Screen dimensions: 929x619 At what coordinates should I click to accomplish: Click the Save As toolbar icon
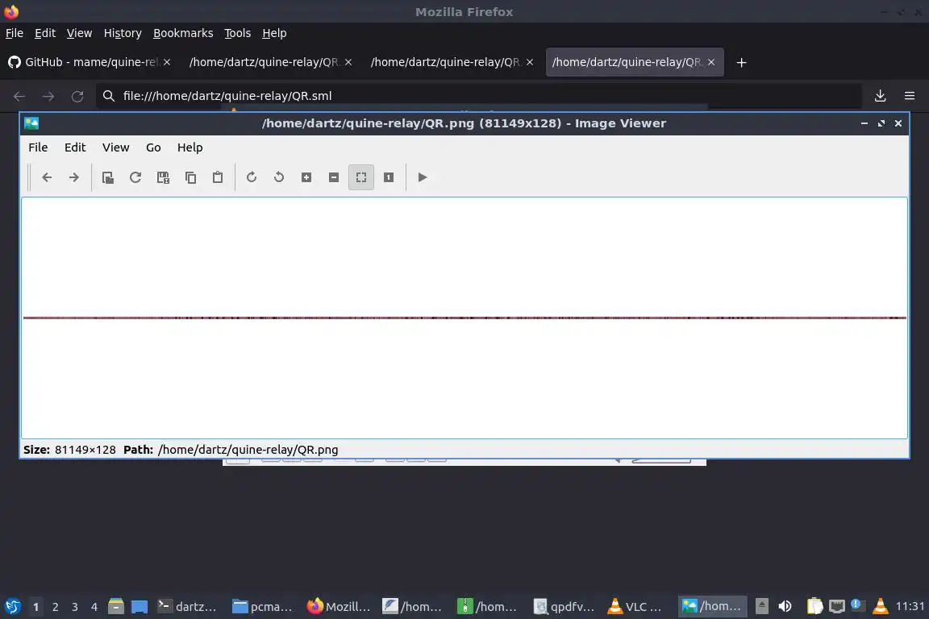coord(163,177)
